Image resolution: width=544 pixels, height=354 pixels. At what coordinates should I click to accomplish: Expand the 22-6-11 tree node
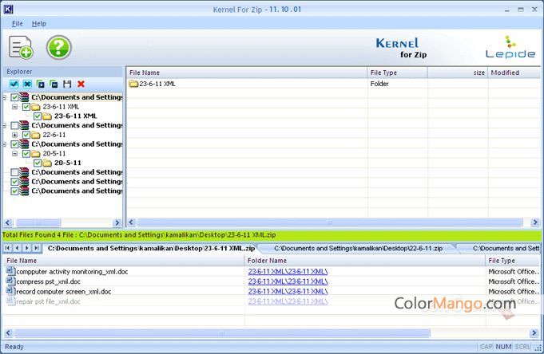click(15, 135)
